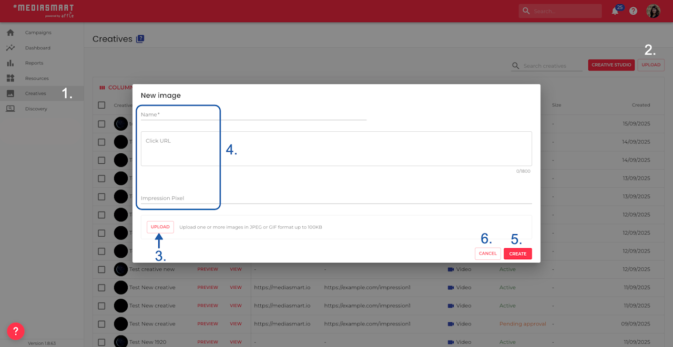Viewport: 673px width, 347px height.
Task: Click the magnifier icon in top search box
Action: (526, 11)
